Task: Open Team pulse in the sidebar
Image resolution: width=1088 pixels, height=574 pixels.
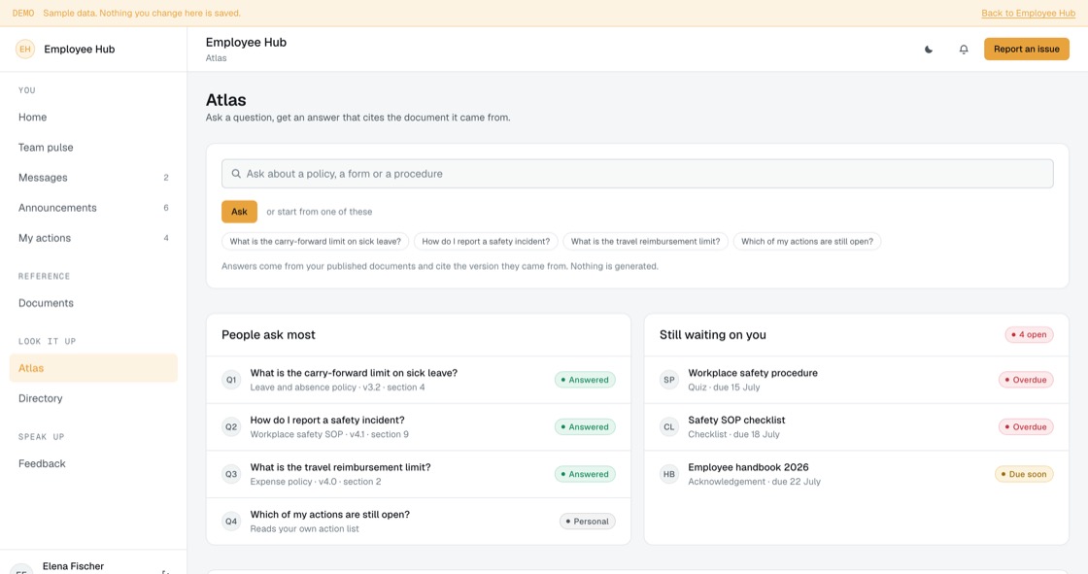Action: [93, 148]
